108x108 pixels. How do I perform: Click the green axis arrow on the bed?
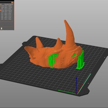pos(67,92)
